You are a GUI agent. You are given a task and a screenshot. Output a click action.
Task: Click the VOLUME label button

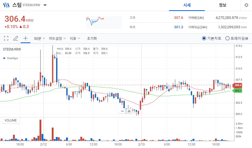(x=10, y=120)
